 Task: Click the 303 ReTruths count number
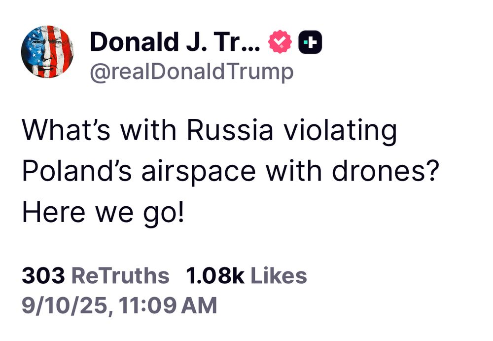pos(43,276)
